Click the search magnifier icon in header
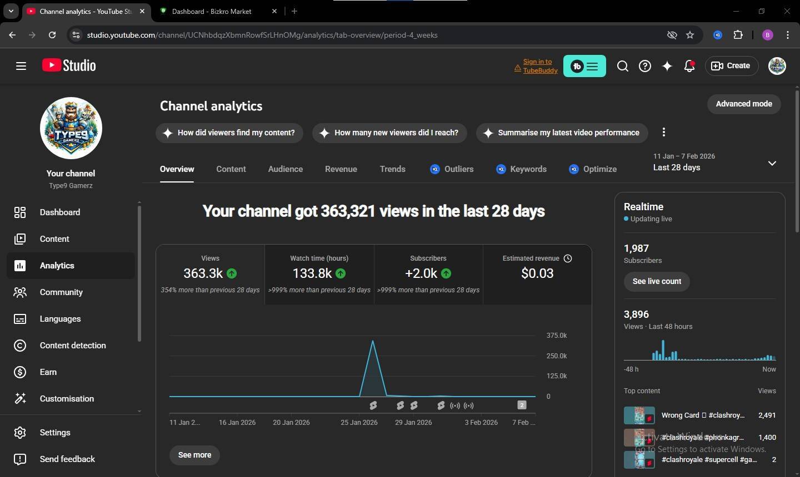The image size is (800, 477). (623, 66)
